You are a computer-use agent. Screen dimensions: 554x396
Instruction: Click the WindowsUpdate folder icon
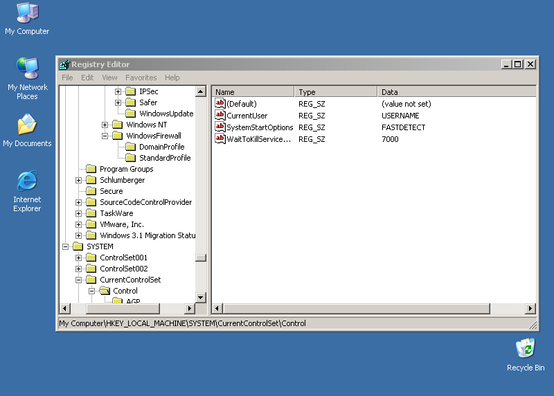pos(131,114)
